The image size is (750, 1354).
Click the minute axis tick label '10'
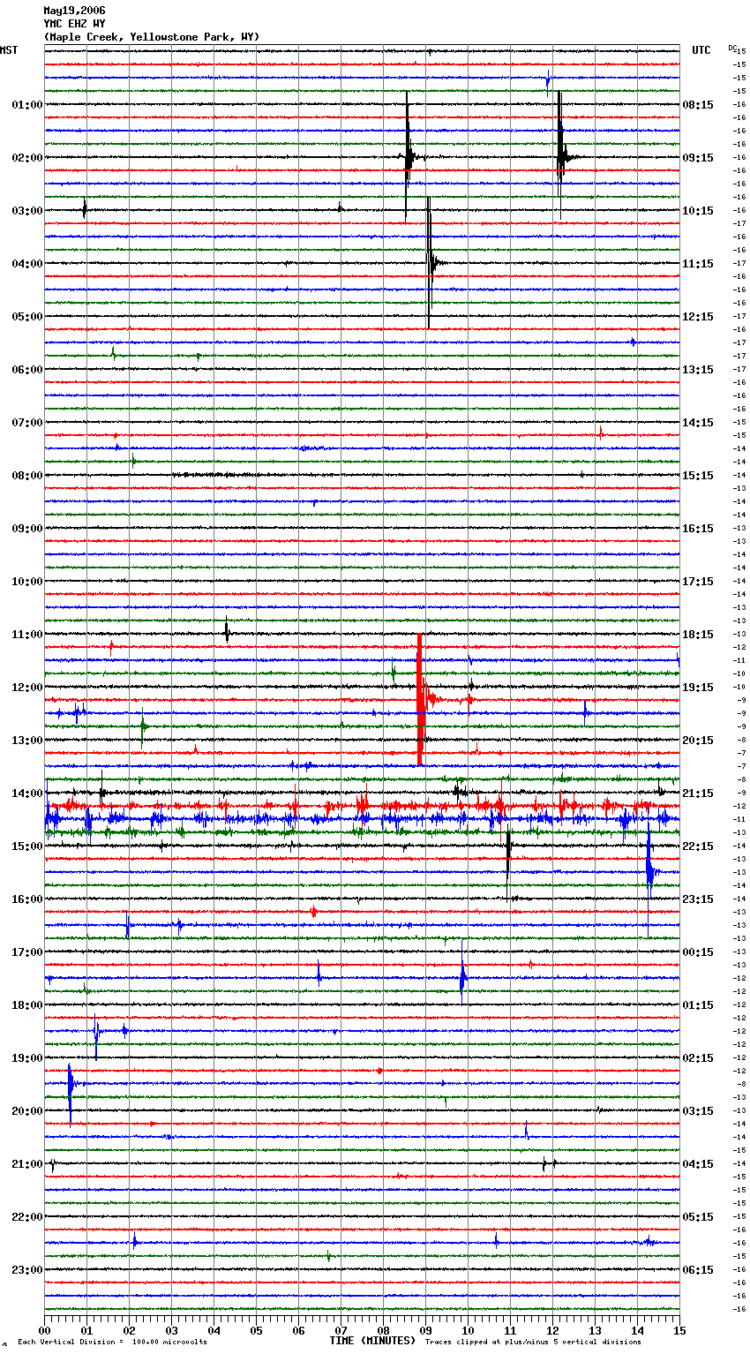coord(468,1330)
